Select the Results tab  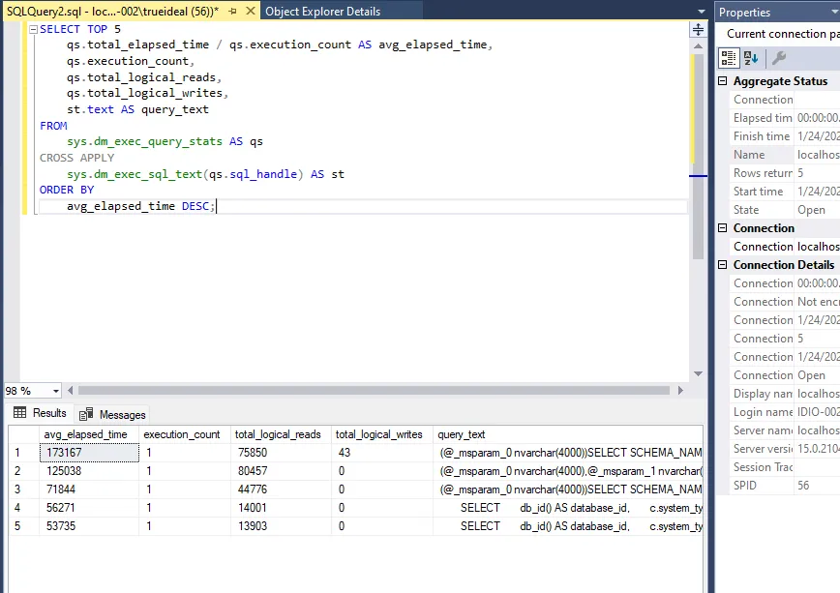41,413
